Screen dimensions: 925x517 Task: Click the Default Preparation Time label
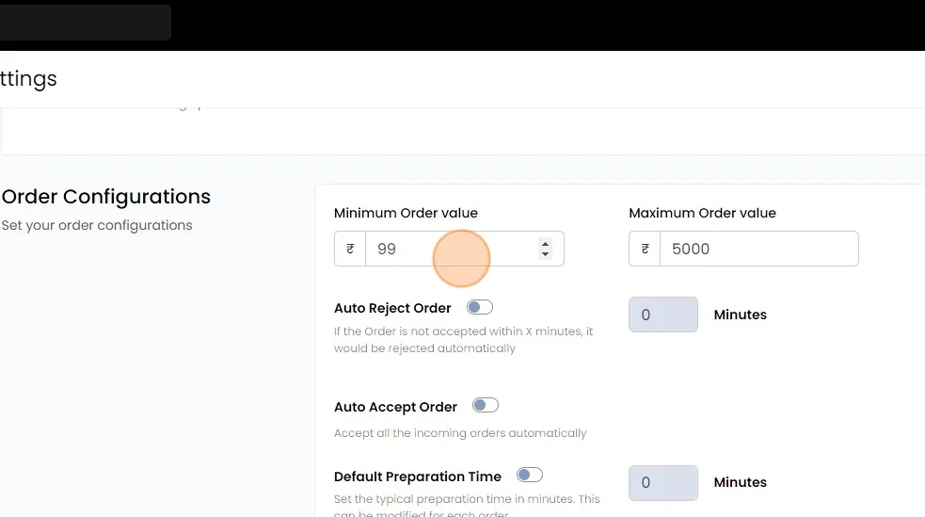pos(418,477)
